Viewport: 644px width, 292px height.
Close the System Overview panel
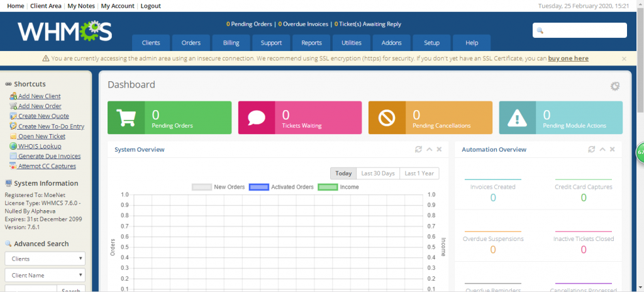point(439,149)
